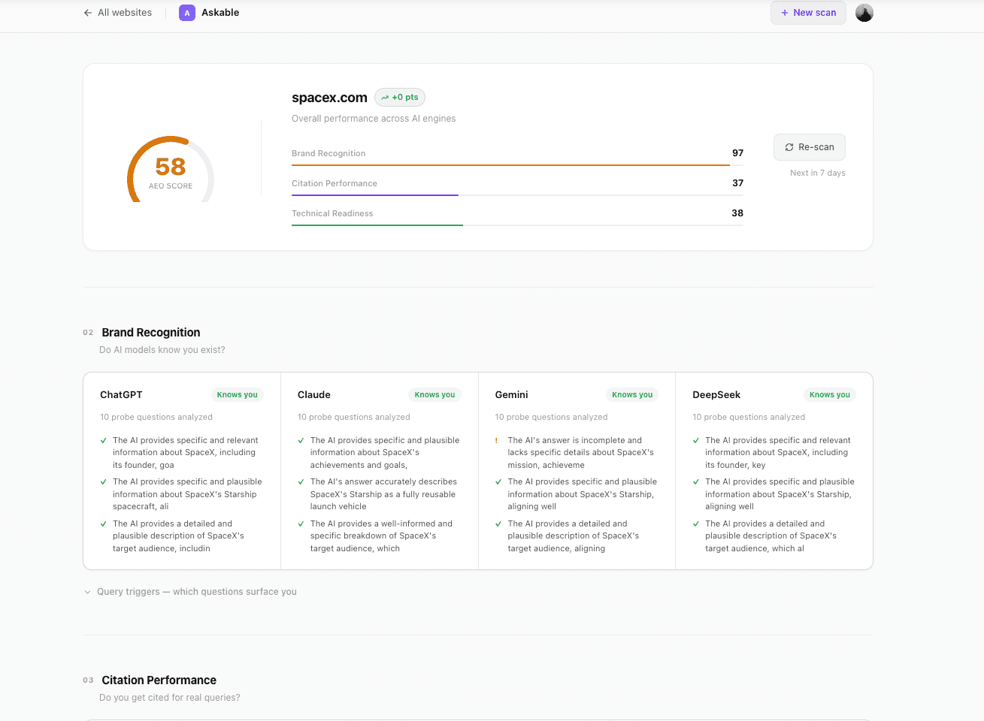Click the Brand Recognition section heading
This screenshot has width=984, height=721.
[x=151, y=333]
